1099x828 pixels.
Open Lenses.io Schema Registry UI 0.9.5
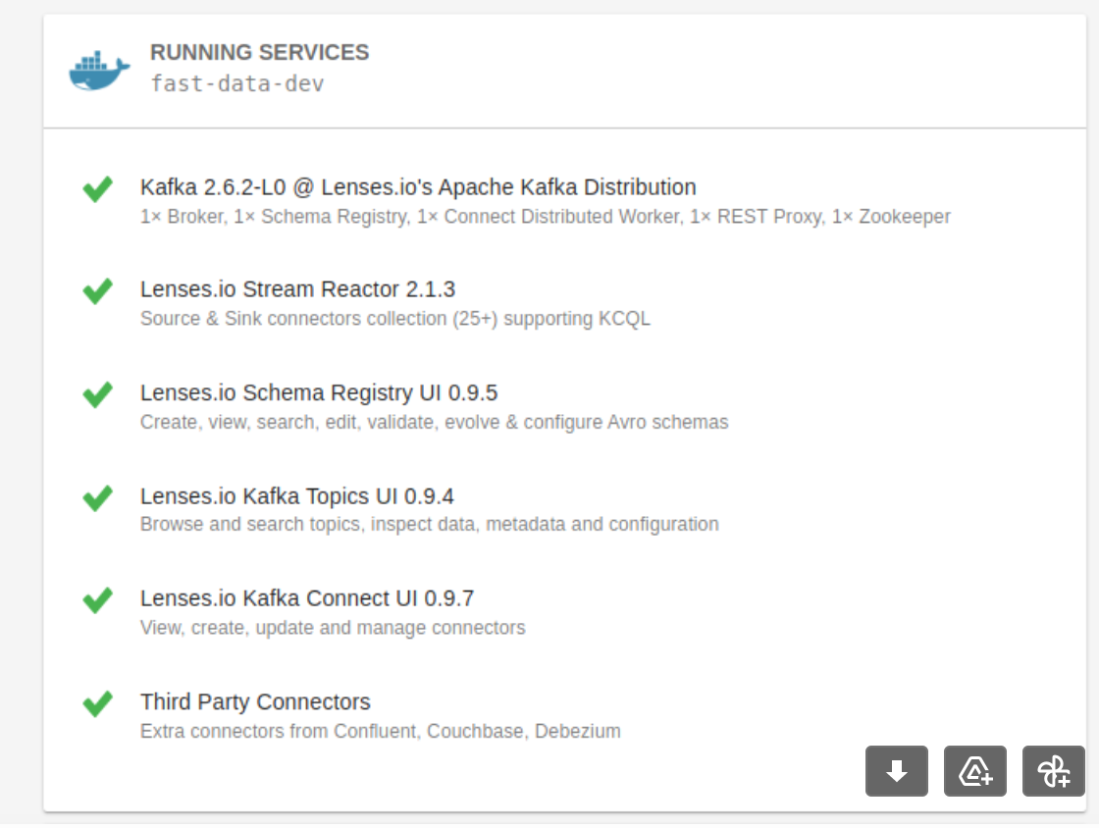[x=320, y=392]
